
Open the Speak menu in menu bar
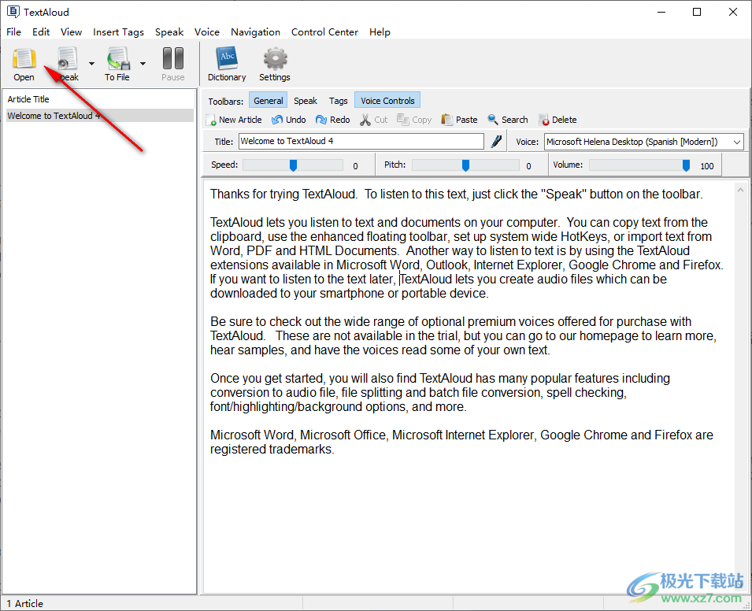[x=169, y=32]
